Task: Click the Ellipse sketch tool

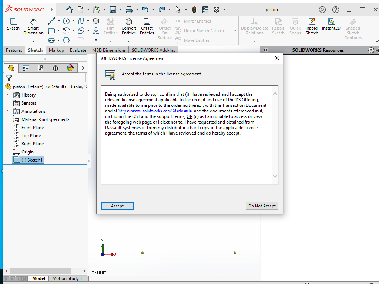Action: [x=81, y=31]
